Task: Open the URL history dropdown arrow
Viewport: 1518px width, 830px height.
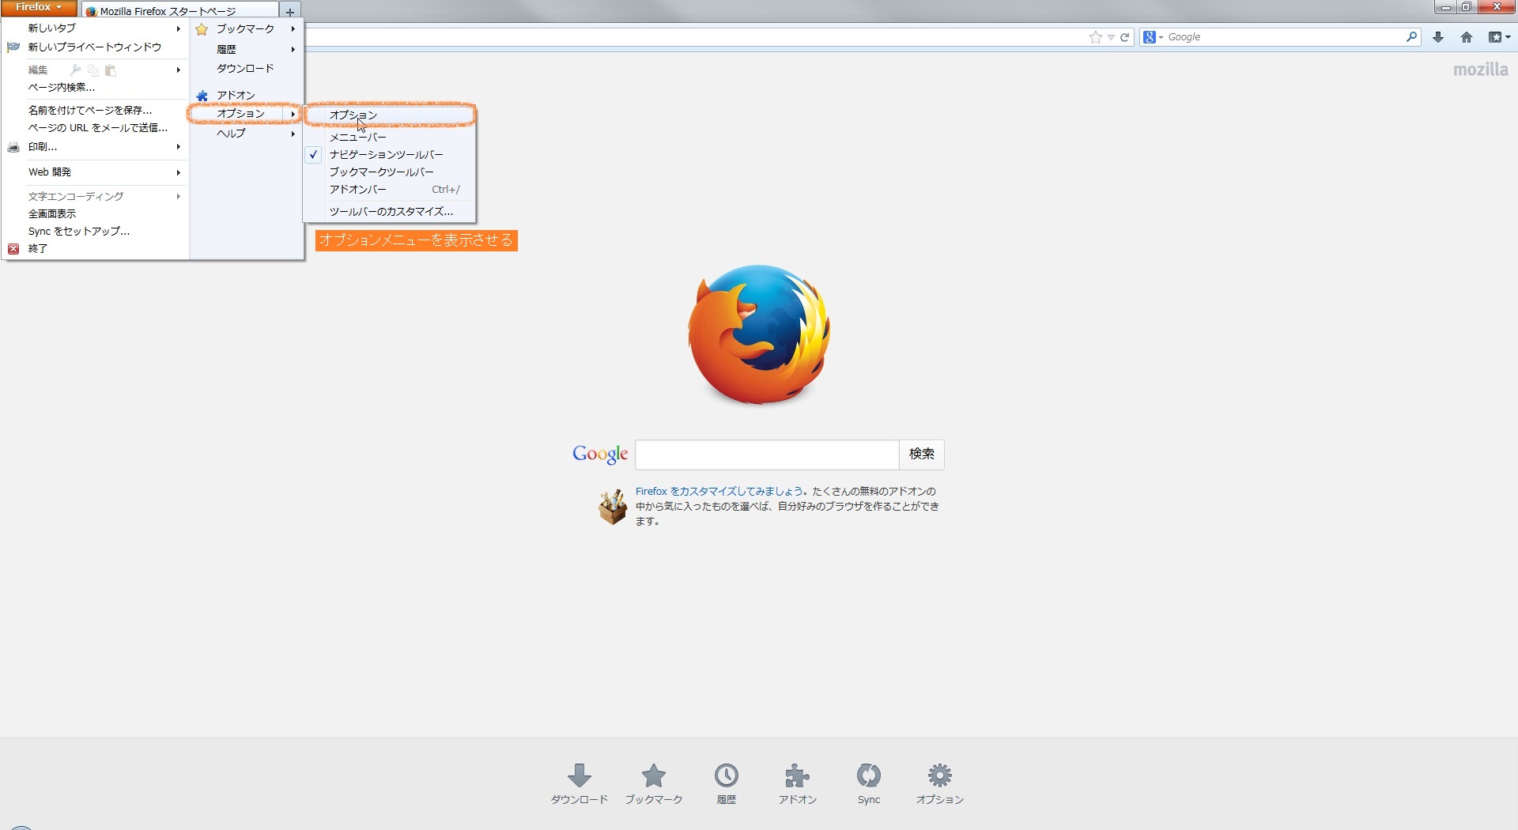Action: coord(1111,37)
